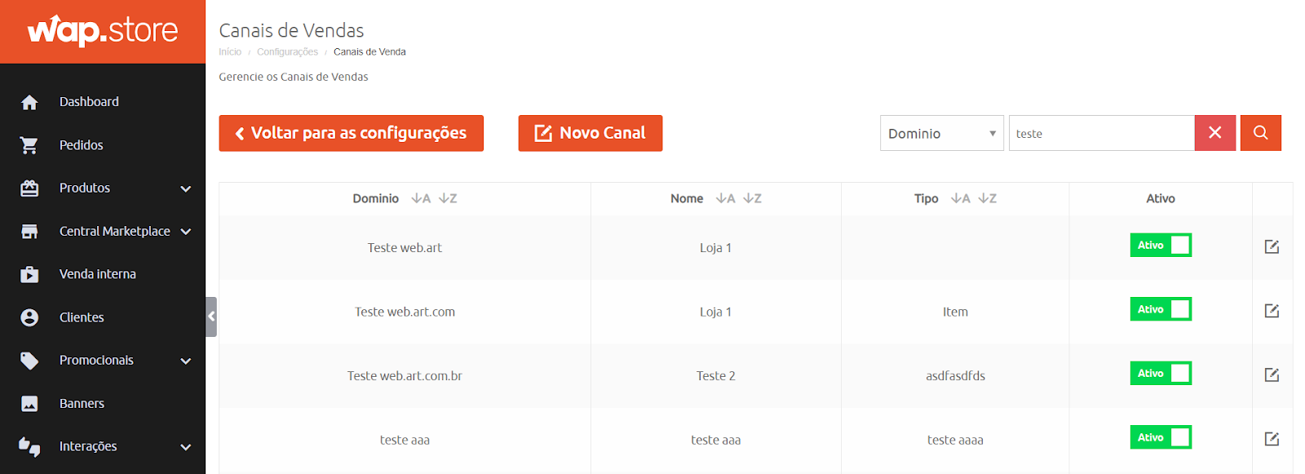1305x474 pixels.
Task: Click the Teste web.art domain cell
Action: coord(405,247)
